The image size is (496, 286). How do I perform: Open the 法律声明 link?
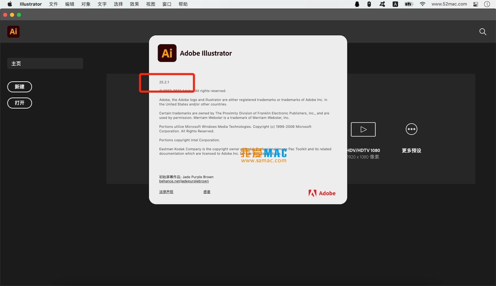click(x=166, y=192)
